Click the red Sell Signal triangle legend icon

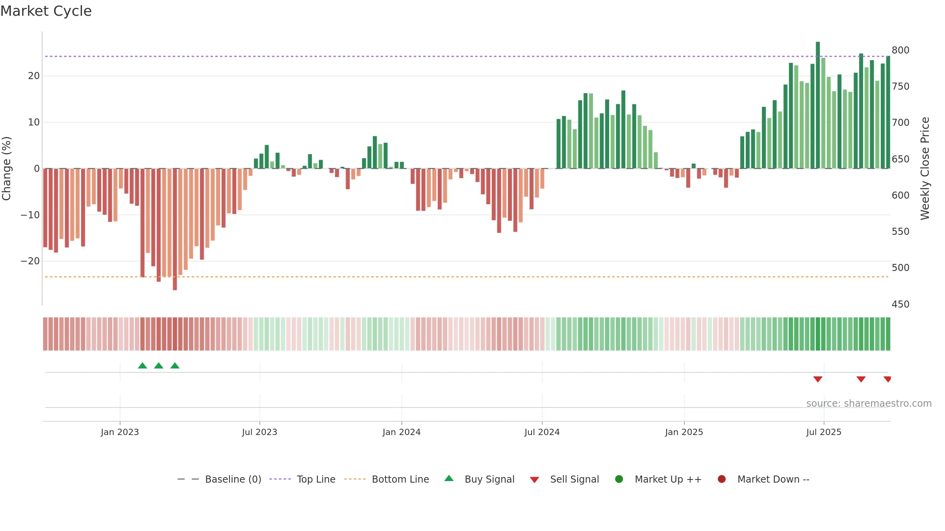pyautogui.click(x=534, y=480)
